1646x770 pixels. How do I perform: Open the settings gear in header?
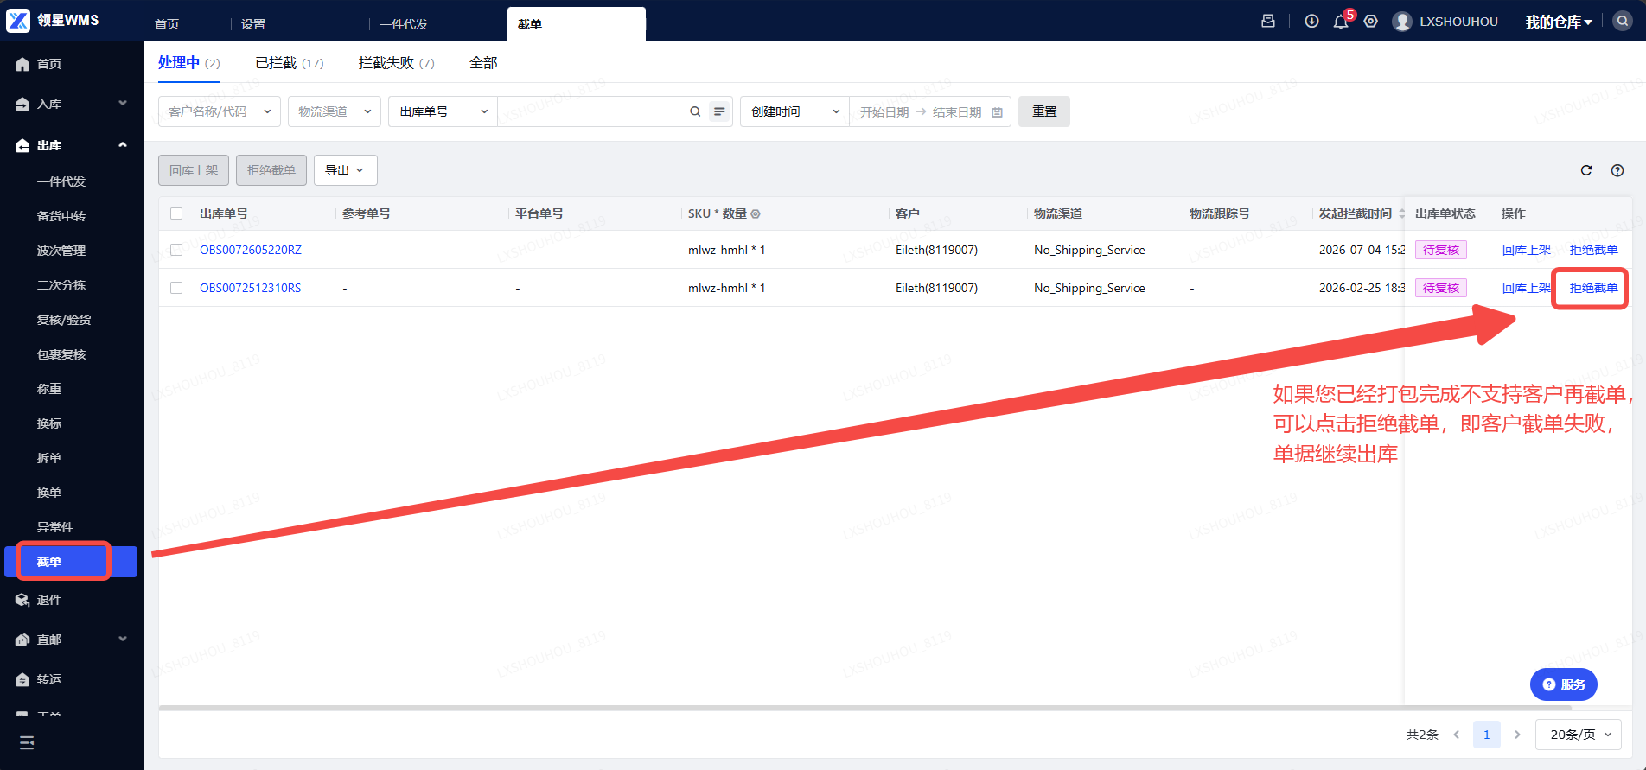point(1371,21)
